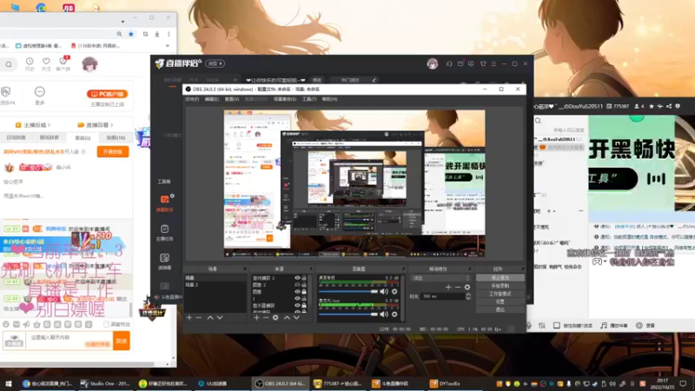Toggle lock on 显示捕获 2 source
Image resolution: width=695 pixels, height=391 pixels.
304,278
